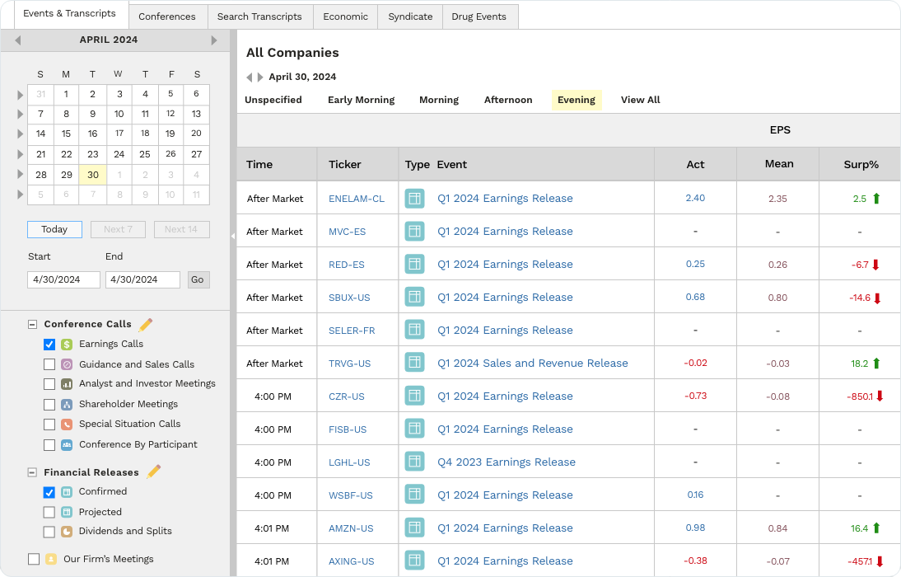
Task: Enable Shareholder Meetings checkbox
Action: [x=49, y=405]
